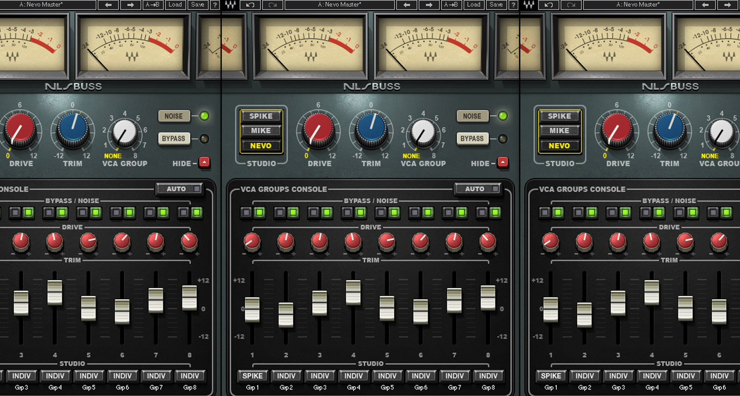Viewport: 740px width, 396px height.
Task: Toggle group 1 bypass in middle console
Action: point(246,213)
